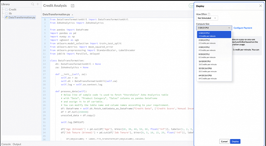Image resolution: width=266 pixels, height=146 pixels.
Task: Close the DataTransformation.py tab
Action: point(73,15)
